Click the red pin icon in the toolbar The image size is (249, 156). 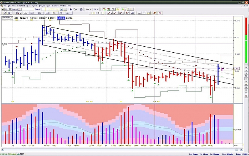tap(155, 13)
